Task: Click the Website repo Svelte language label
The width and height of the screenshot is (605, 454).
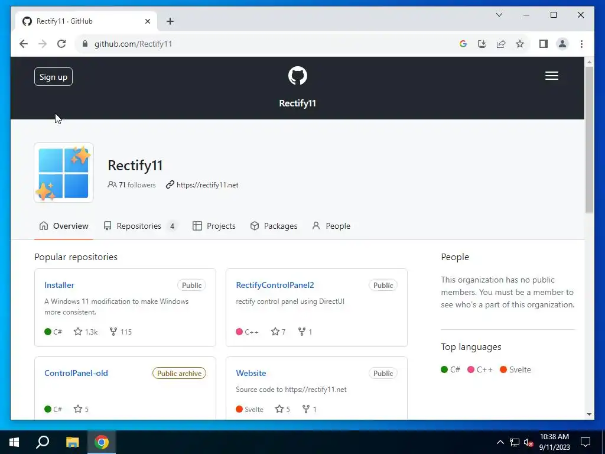Action: 250,409
